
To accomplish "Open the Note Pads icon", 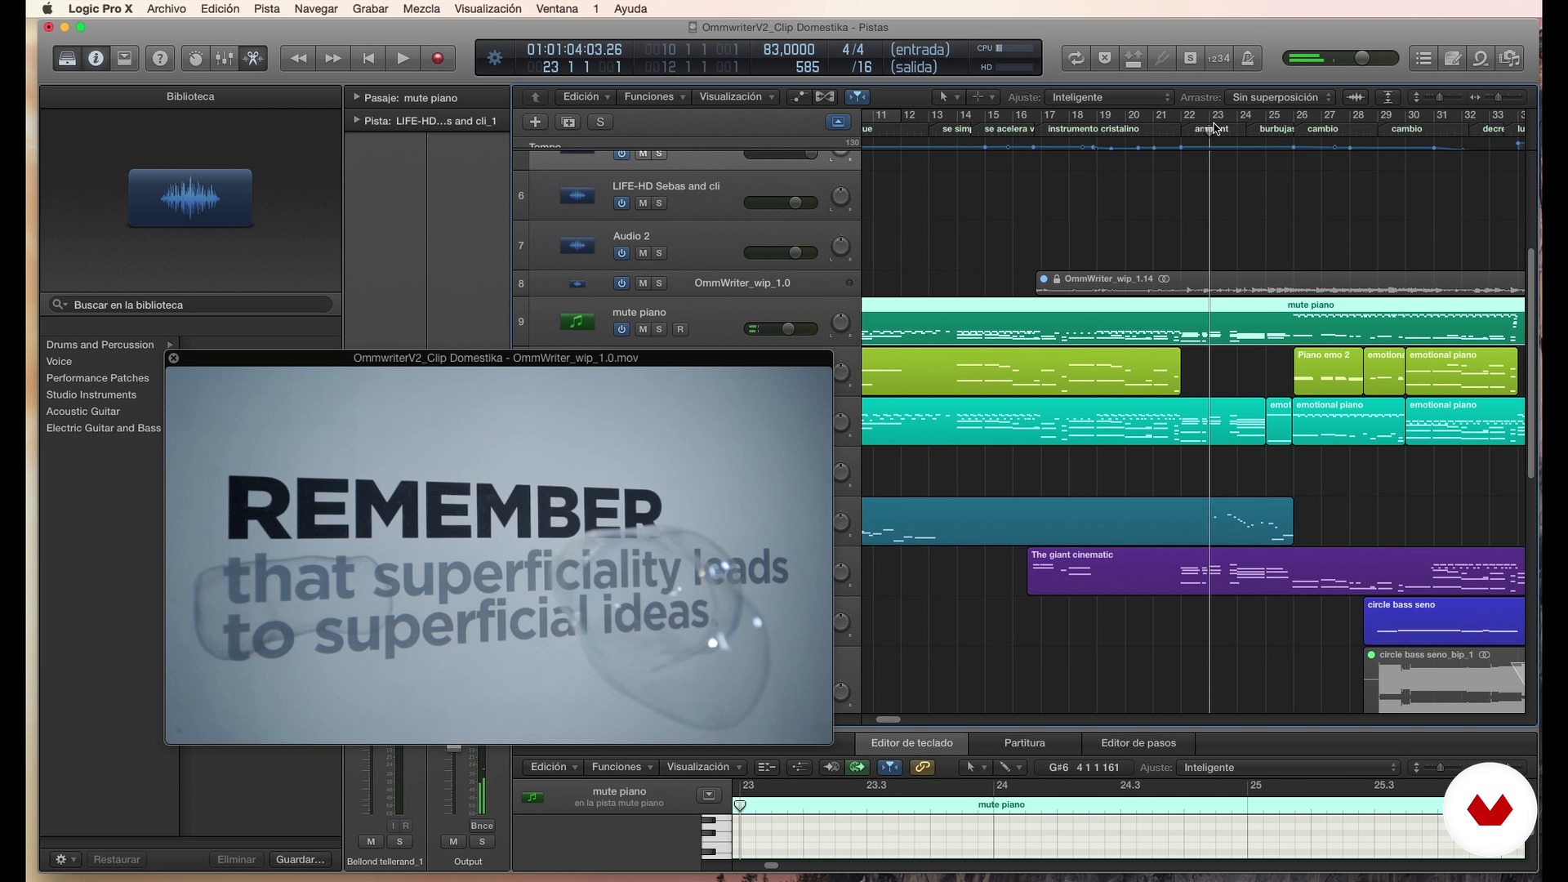I will coord(1453,58).
